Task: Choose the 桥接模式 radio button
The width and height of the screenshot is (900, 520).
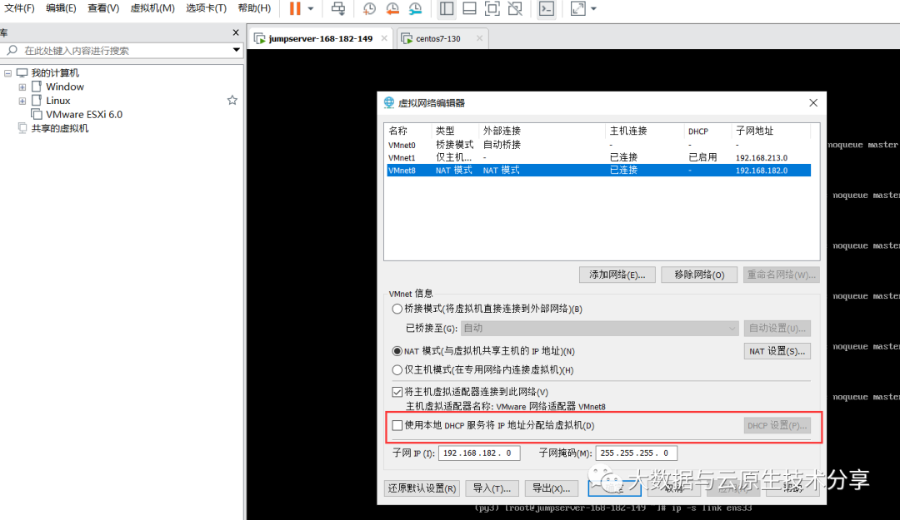Action: 397,309
